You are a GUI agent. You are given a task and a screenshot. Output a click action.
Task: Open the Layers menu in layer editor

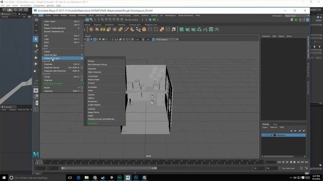265,127
